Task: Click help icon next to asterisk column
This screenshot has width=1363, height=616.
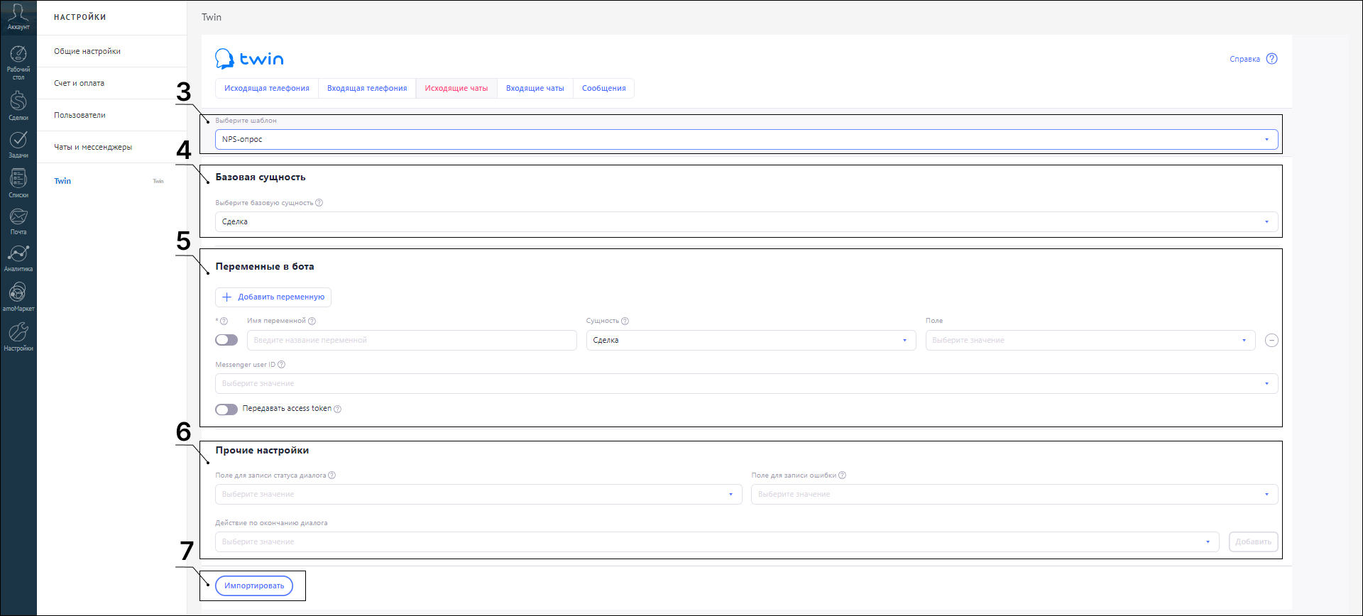Action: [x=224, y=321]
